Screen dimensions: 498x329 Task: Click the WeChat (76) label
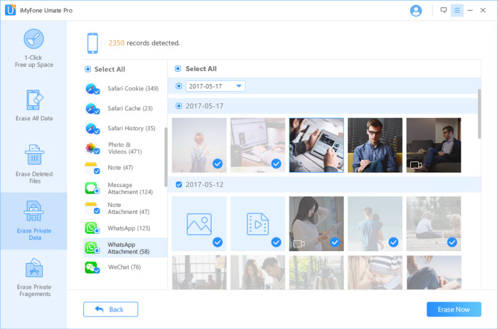pos(125,267)
